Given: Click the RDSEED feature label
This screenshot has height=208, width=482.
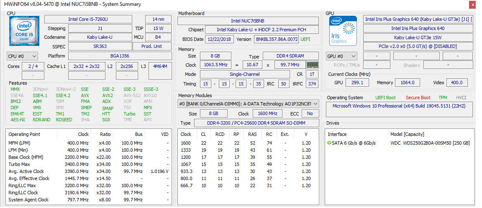Looking at the screenshot, I should point(64,120).
